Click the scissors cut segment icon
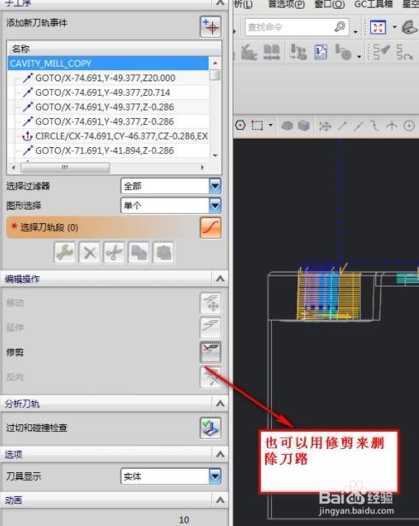Screen dimensions: 419x526 [x=114, y=252]
